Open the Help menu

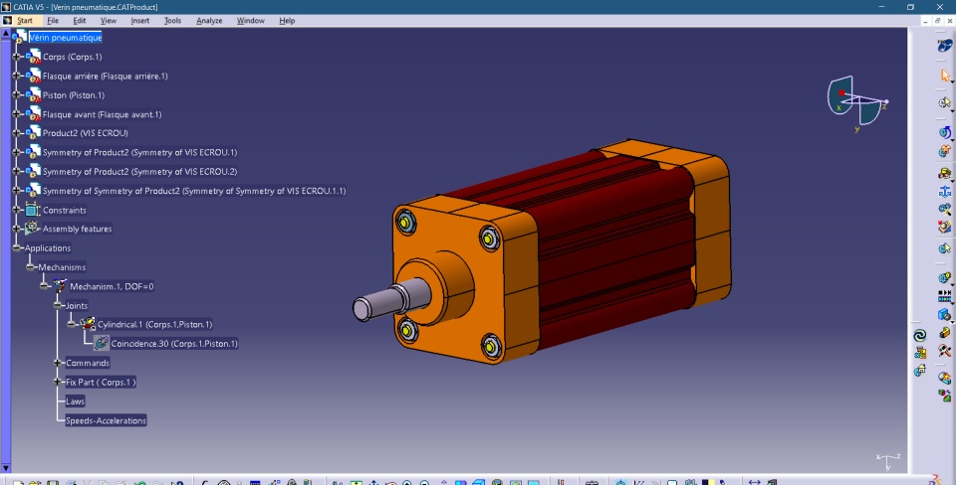(287, 21)
